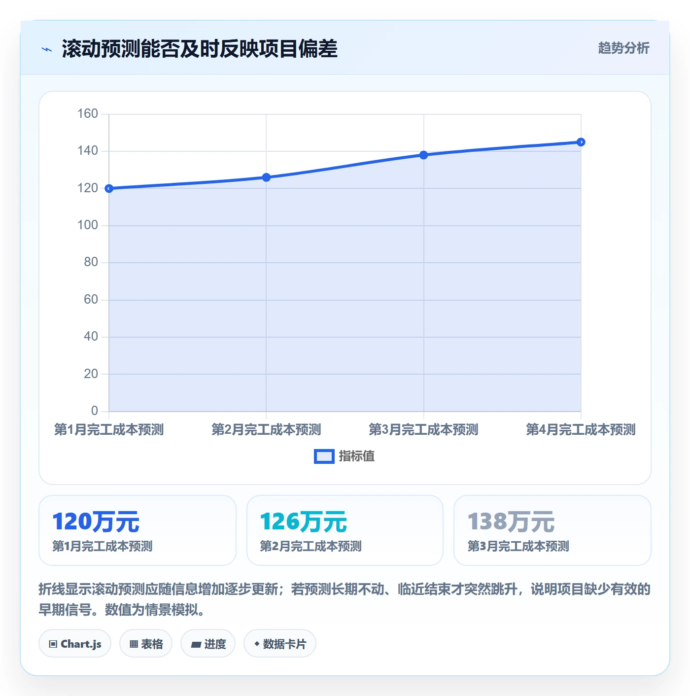Click the 表格 tag chip
This screenshot has width=690, height=696.
pos(146,643)
